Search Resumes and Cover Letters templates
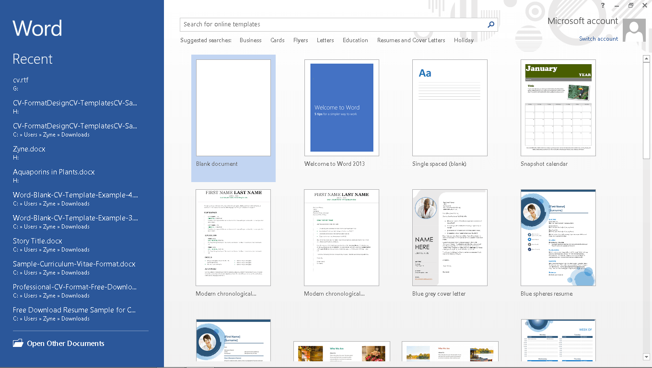The image size is (652, 368). click(x=411, y=40)
